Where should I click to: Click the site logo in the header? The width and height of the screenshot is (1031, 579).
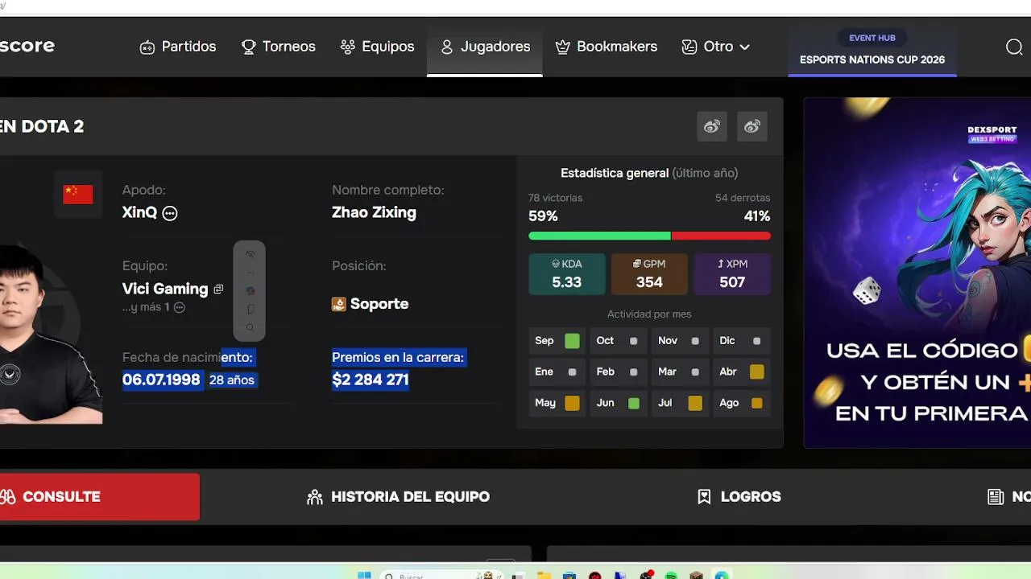[27, 46]
